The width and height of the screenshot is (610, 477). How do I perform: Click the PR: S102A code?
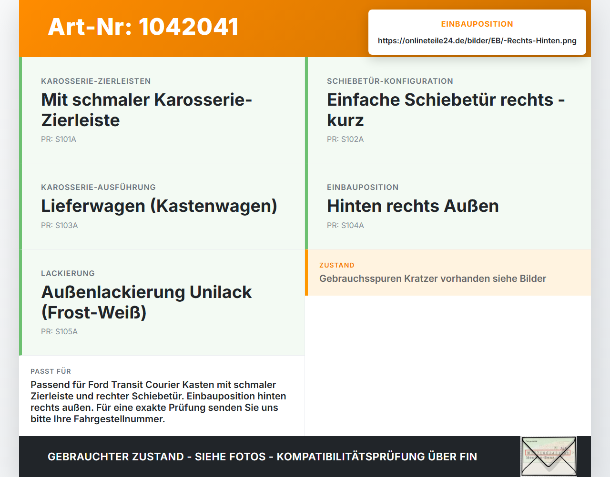[x=345, y=139]
